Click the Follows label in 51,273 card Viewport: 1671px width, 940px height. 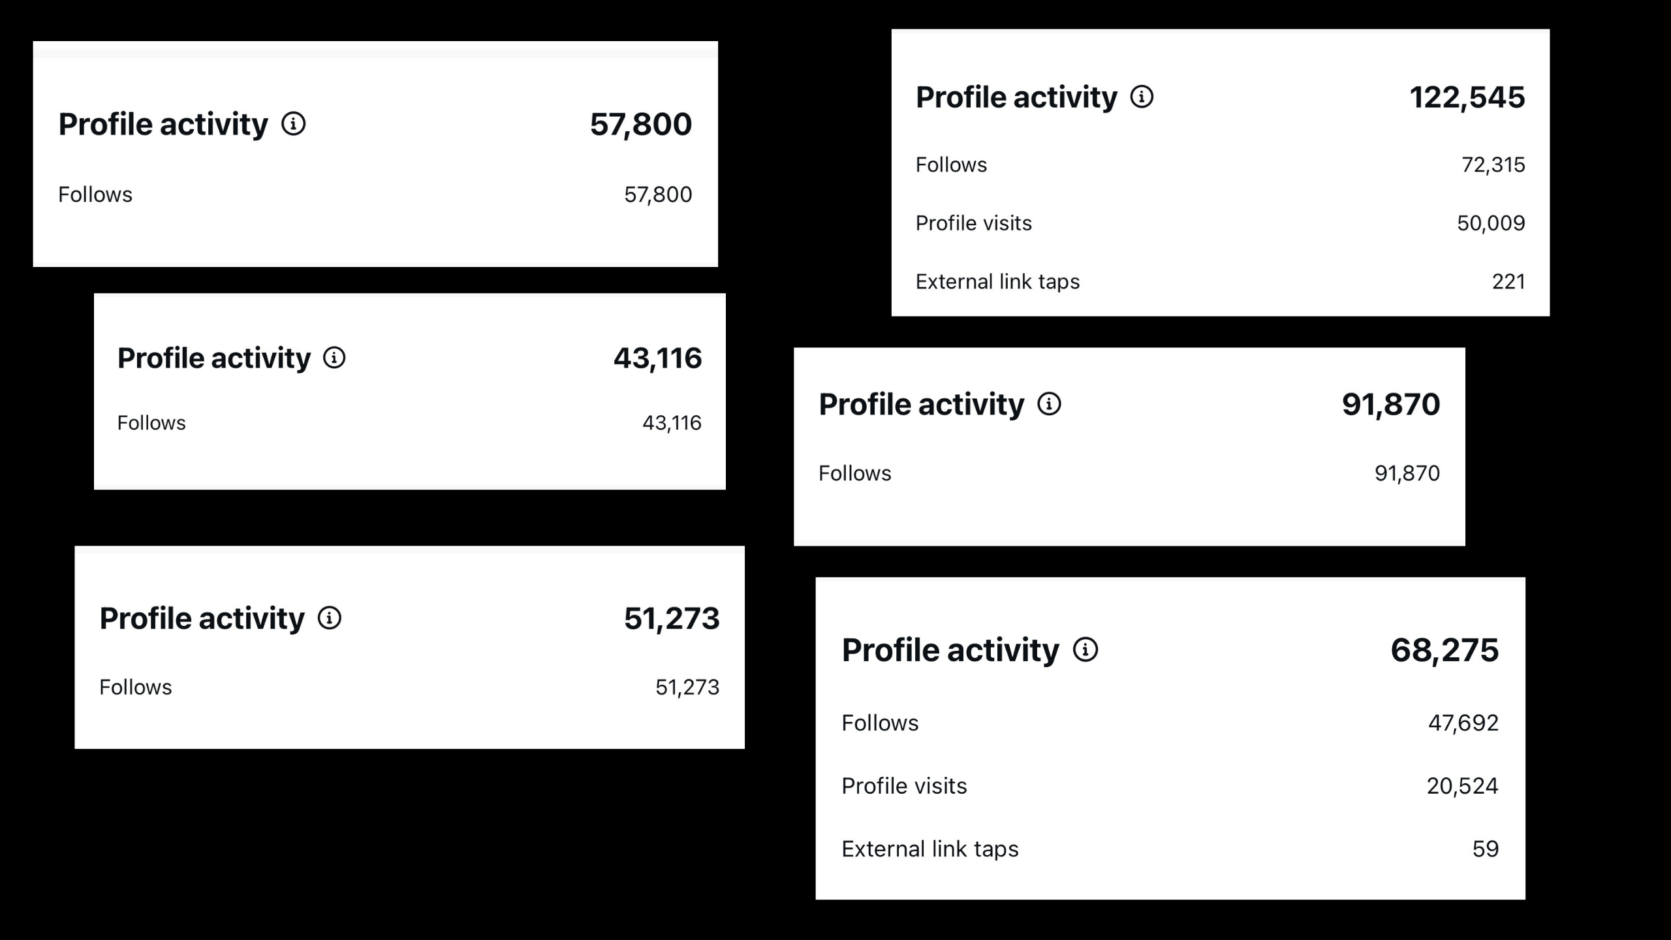pos(135,687)
